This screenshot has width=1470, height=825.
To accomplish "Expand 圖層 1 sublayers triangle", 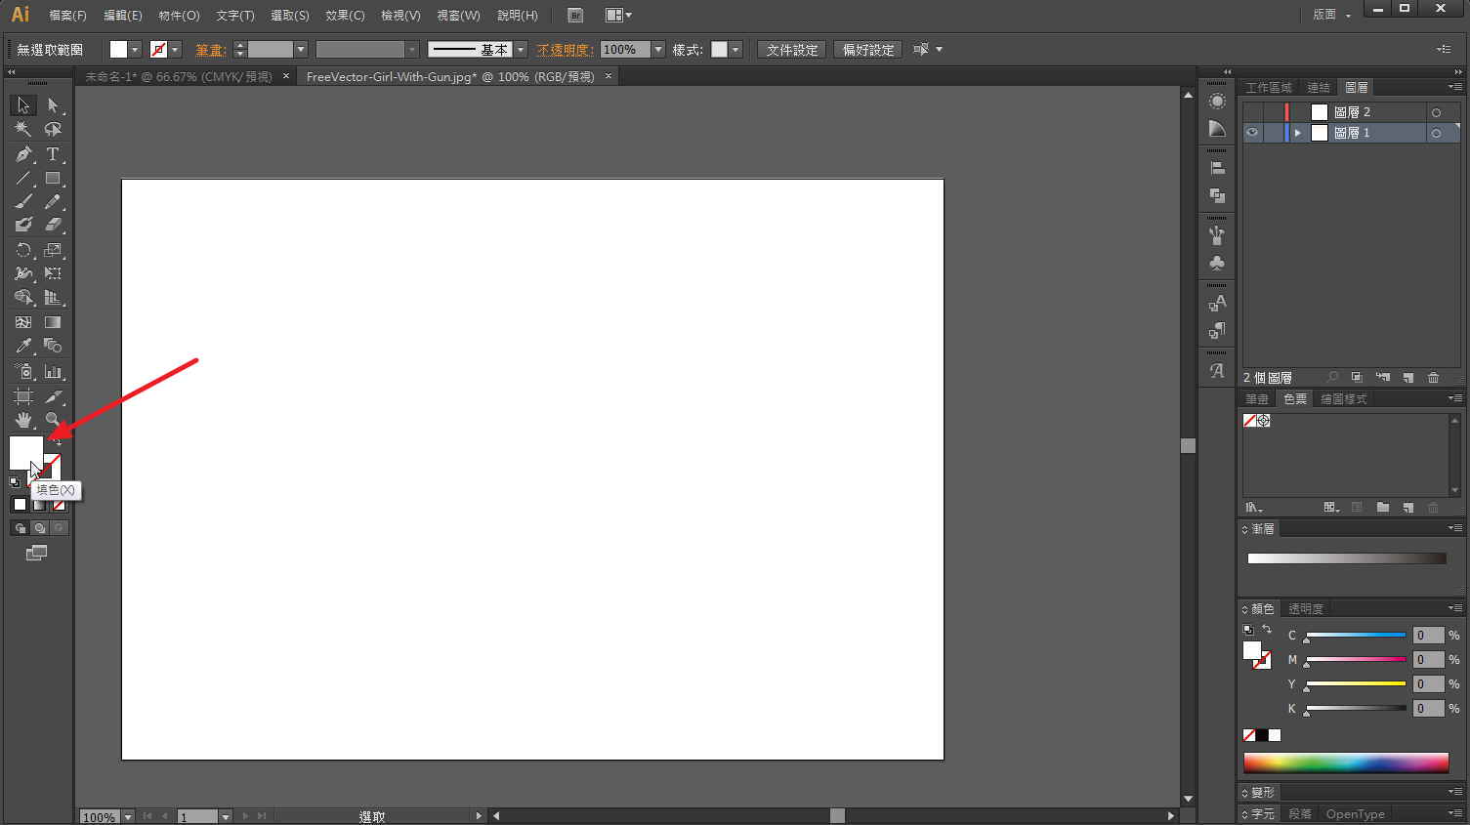I will [1298, 133].
